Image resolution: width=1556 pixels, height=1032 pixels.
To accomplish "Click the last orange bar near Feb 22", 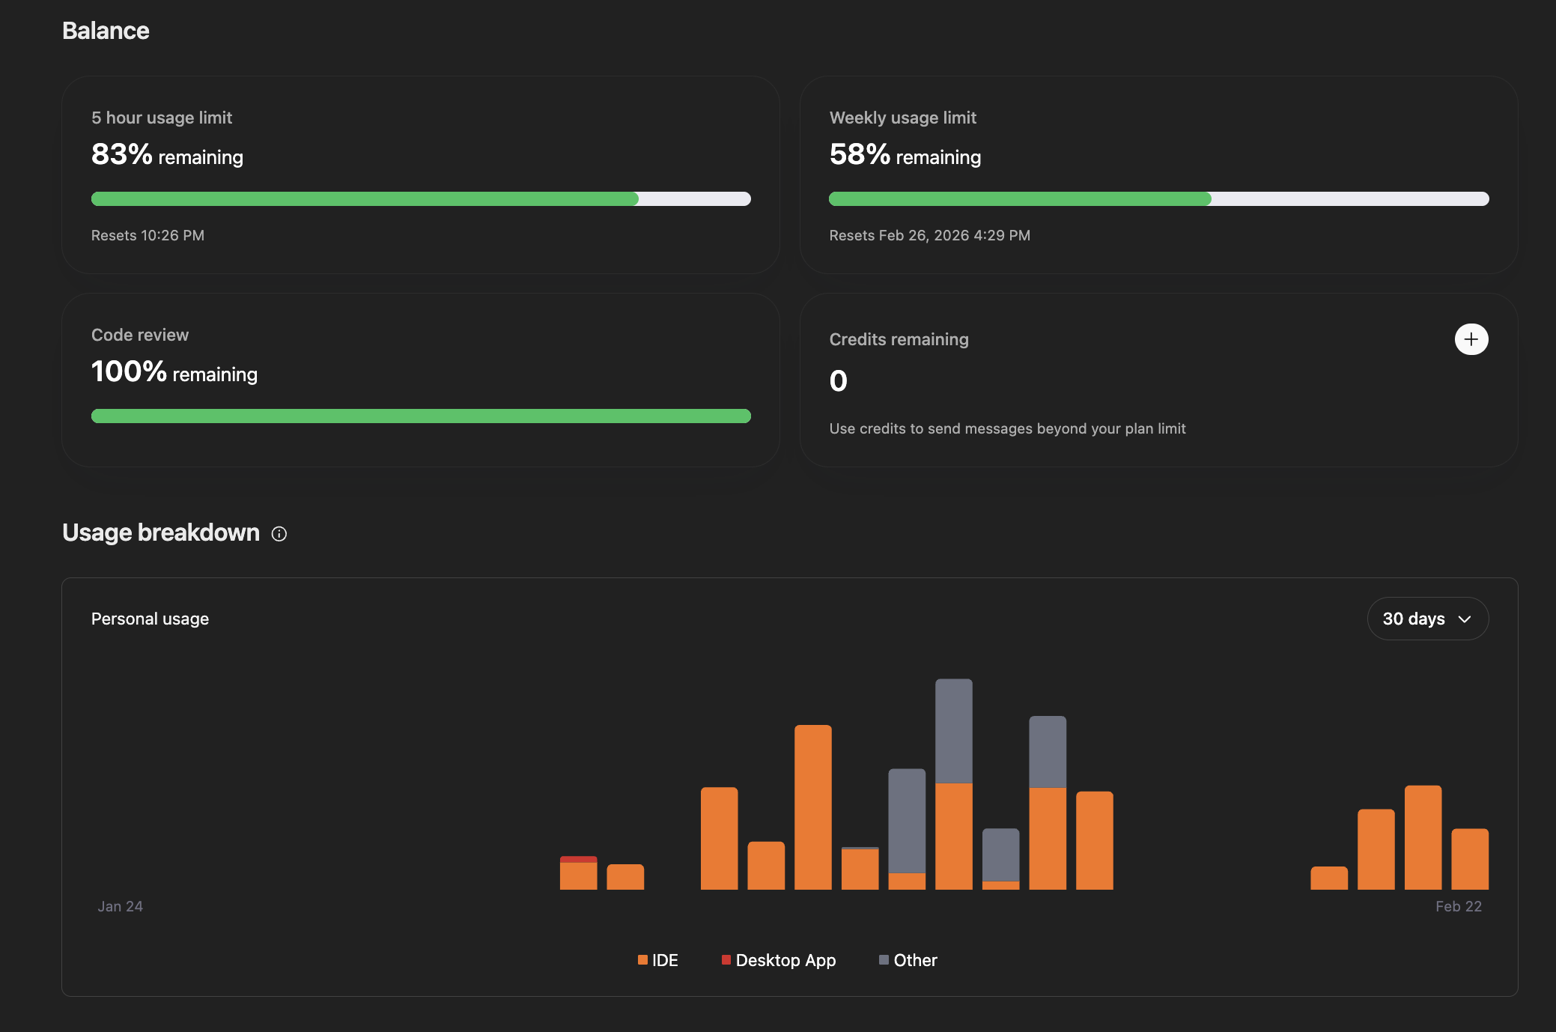I will pyautogui.click(x=1469, y=859).
